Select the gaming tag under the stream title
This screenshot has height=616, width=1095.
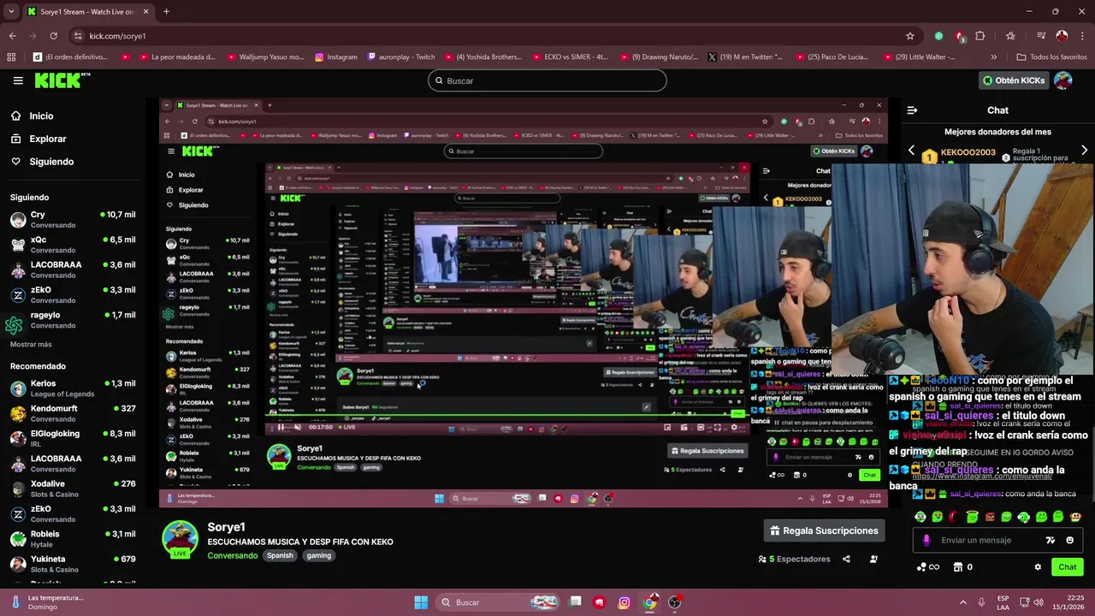(319, 555)
